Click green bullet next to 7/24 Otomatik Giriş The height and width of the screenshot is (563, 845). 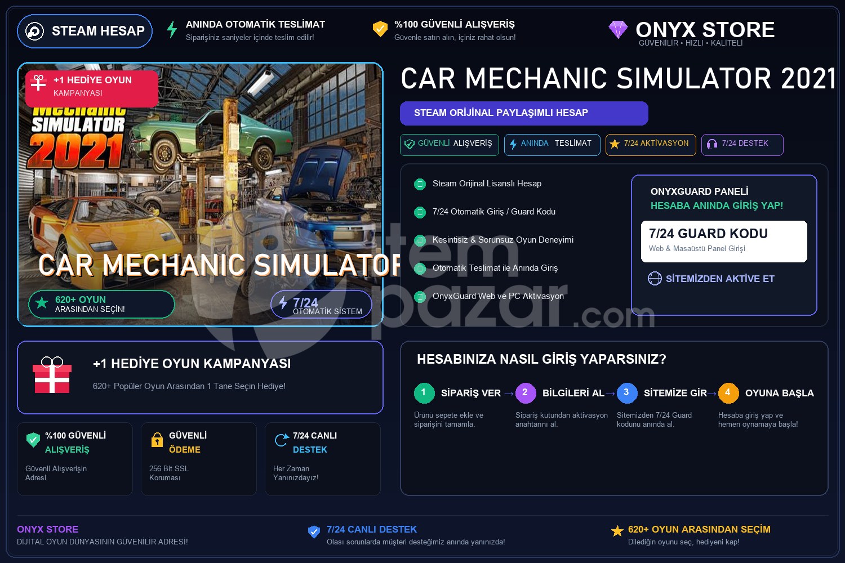click(420, 212)
